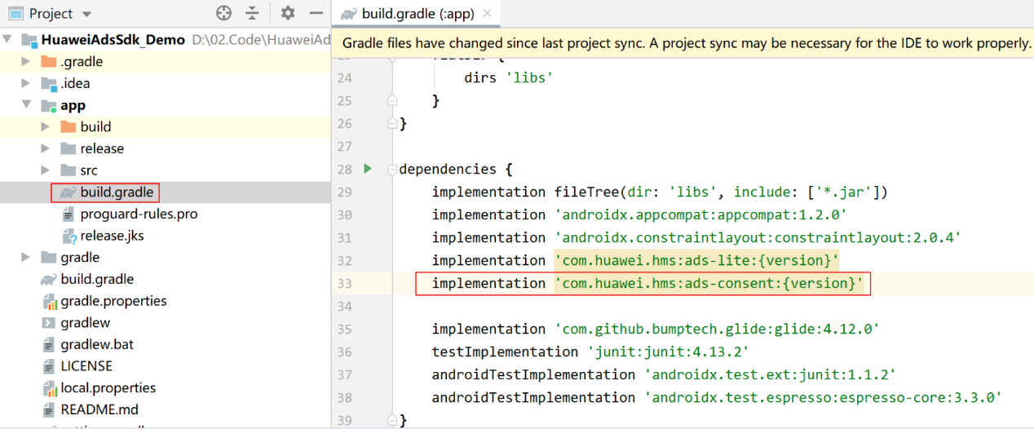This screenshot has height=429, width=1034.
Task: Run dependencies block with green gutter arrow
Action: pyautogui.click(x=368, y=169)
